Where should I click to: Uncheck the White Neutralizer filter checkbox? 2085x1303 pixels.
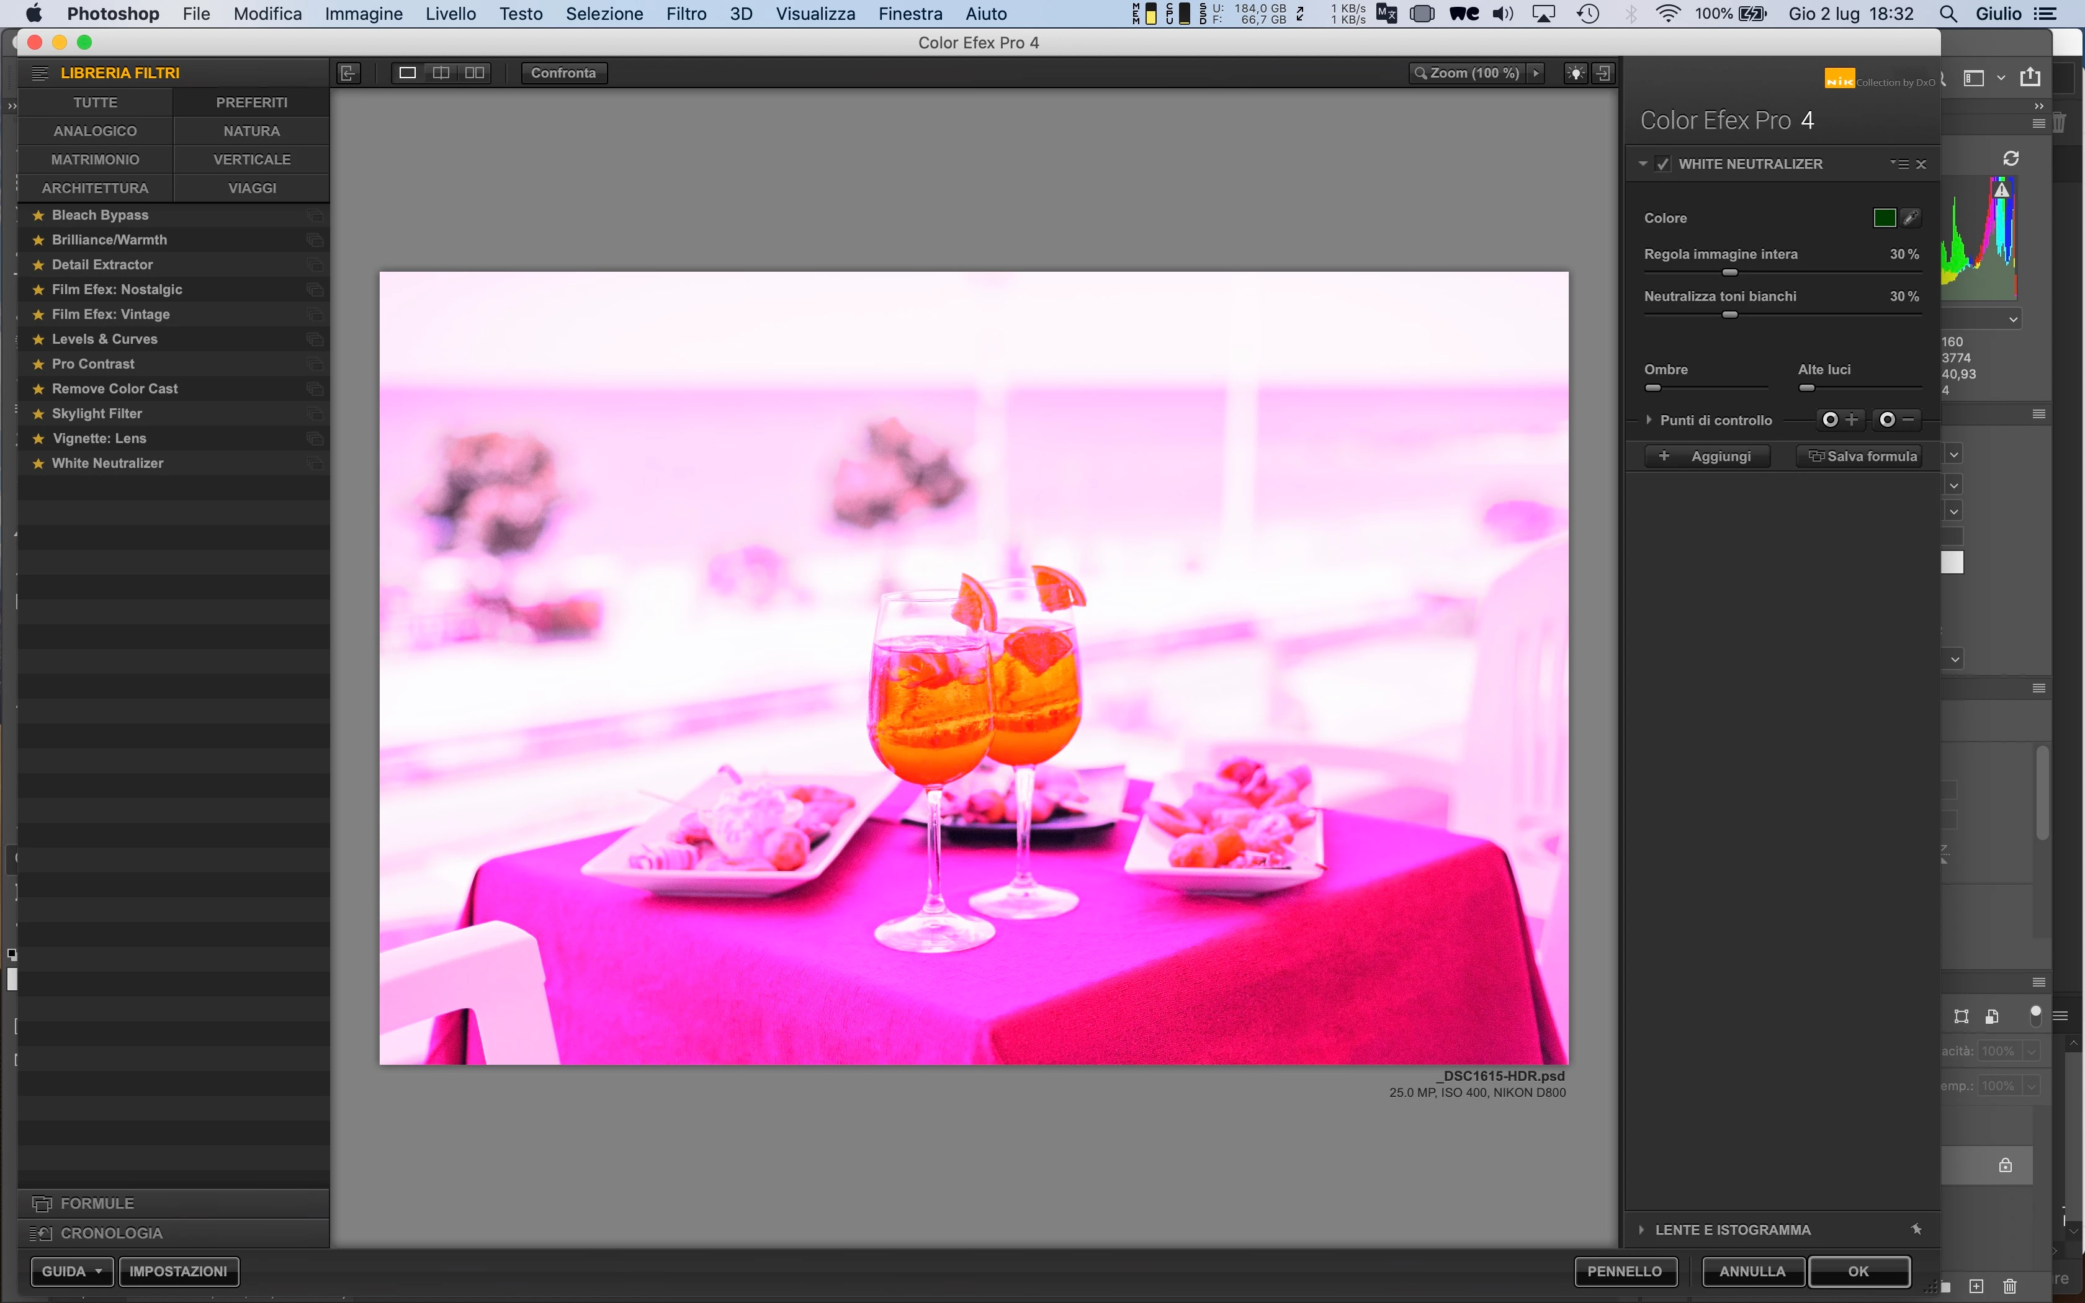click(1663, 164)
